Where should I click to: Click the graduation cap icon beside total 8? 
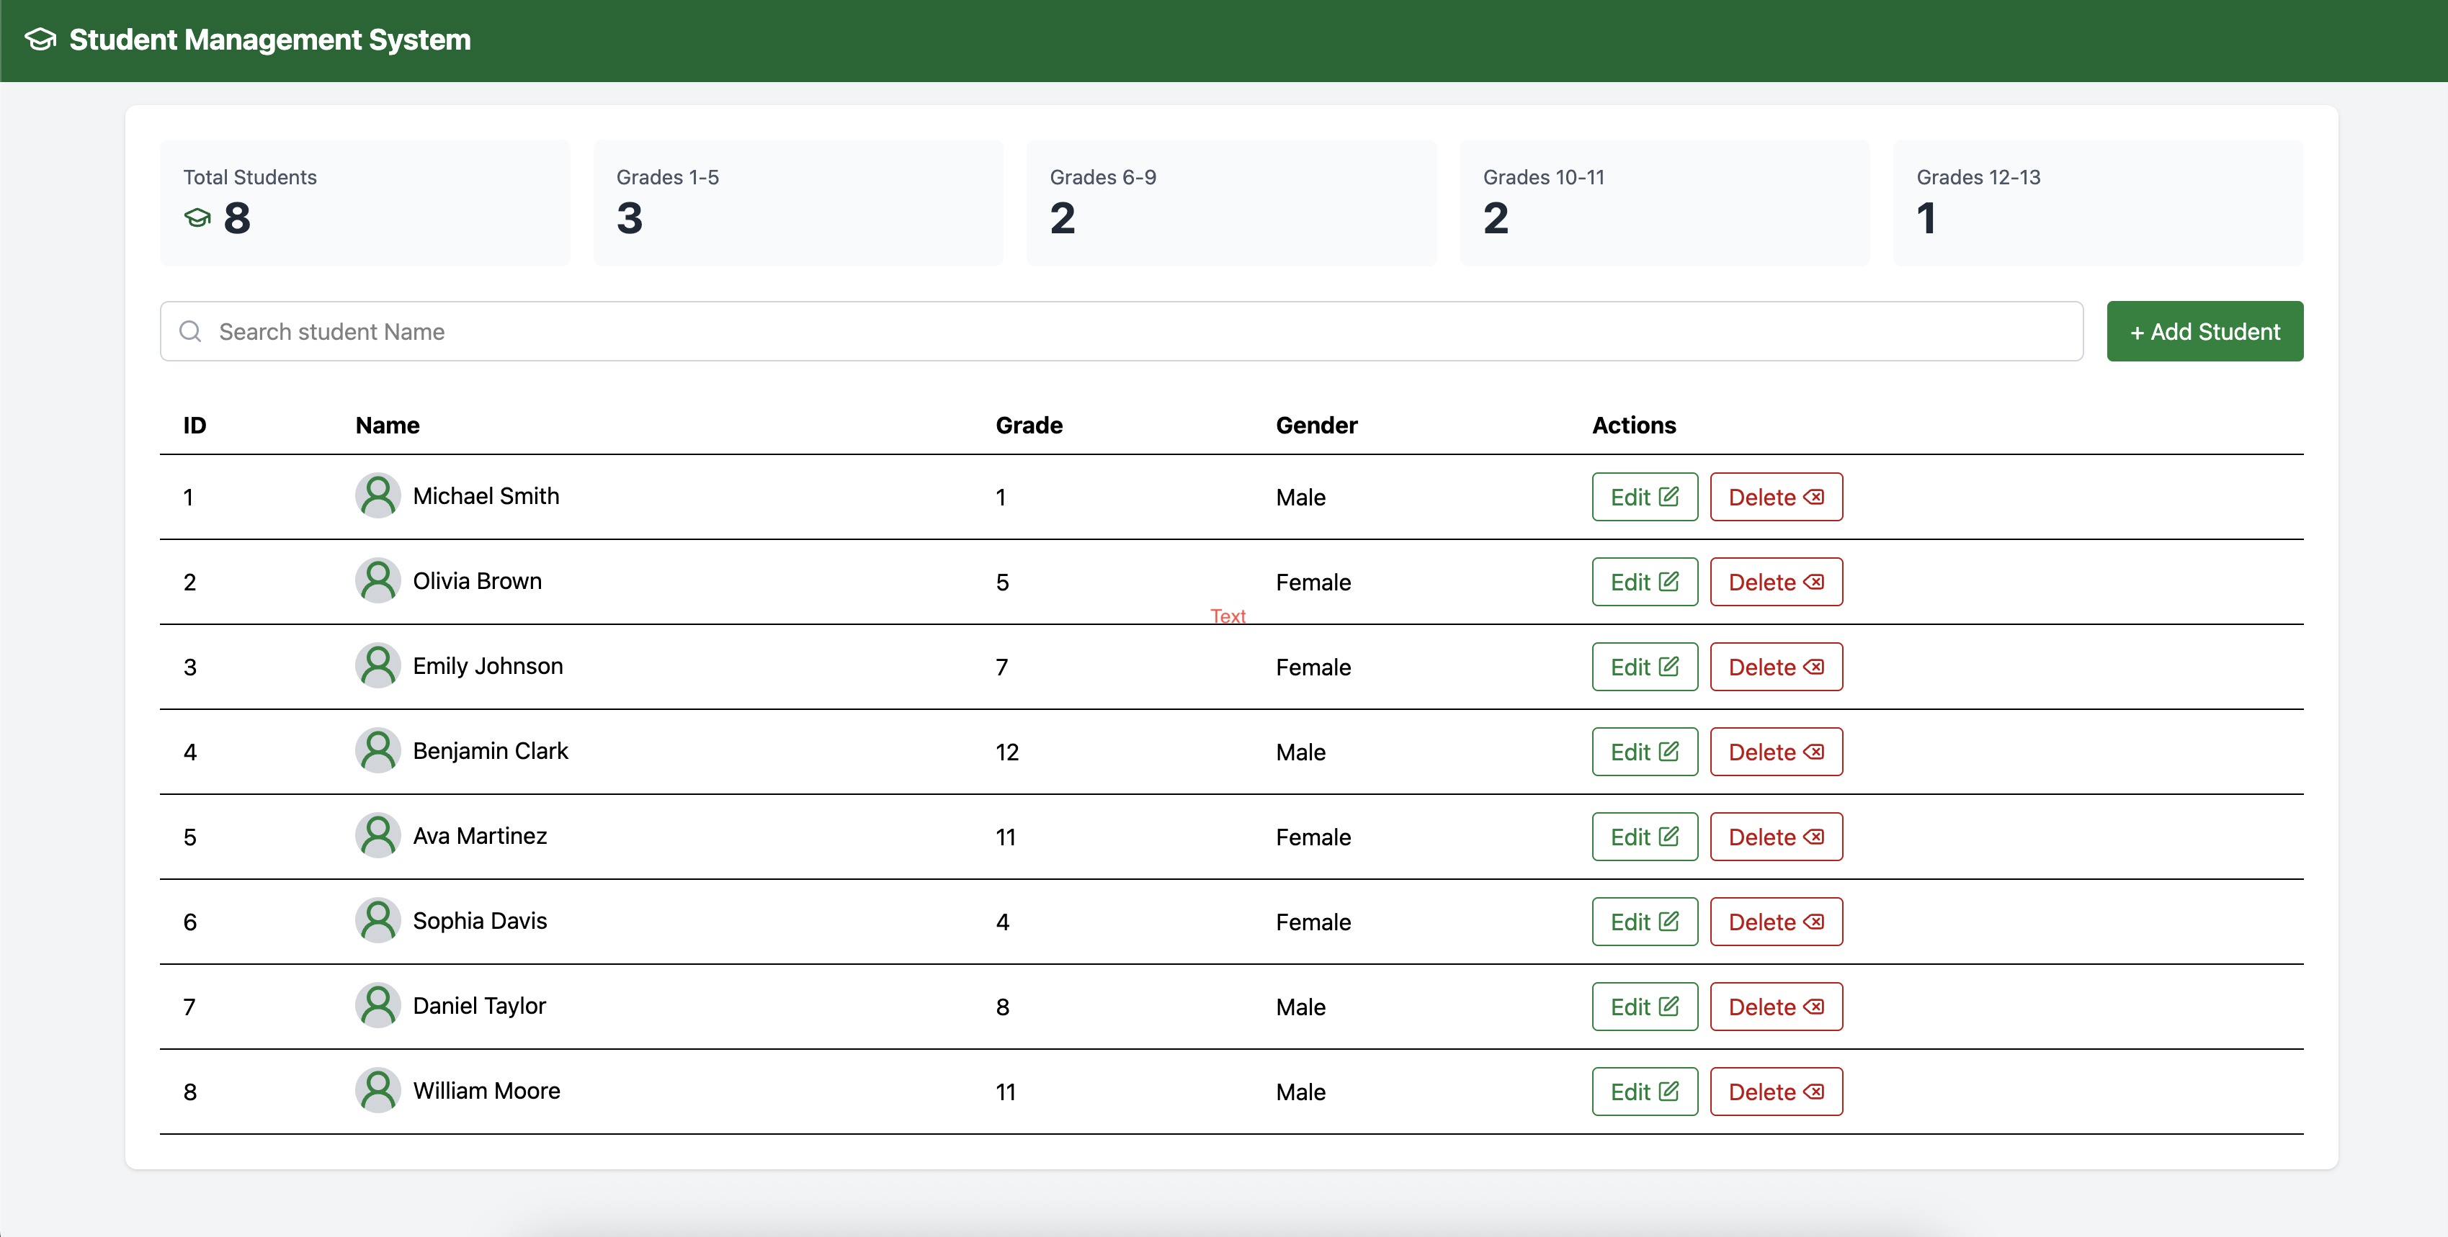[x=197, y=218]
